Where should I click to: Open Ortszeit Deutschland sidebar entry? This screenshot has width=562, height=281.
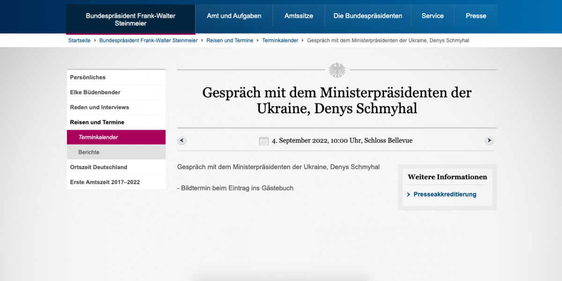point(116,167)
